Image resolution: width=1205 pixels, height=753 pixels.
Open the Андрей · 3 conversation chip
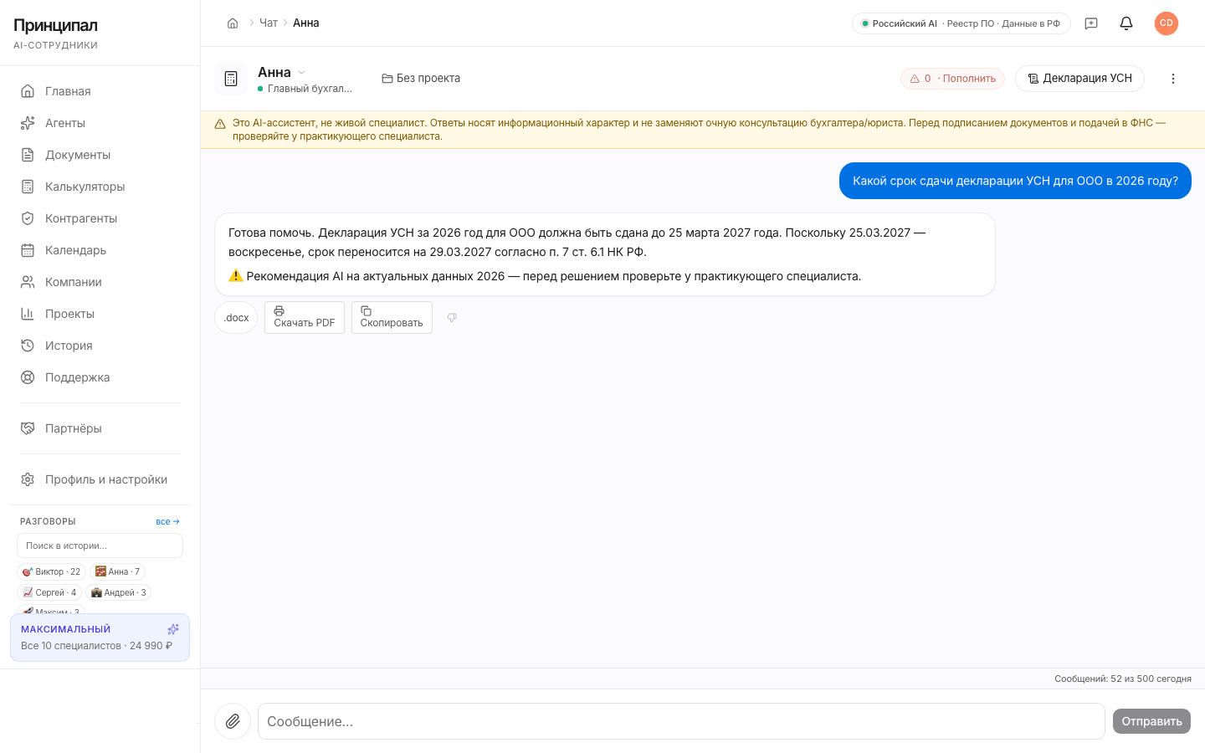118,592
